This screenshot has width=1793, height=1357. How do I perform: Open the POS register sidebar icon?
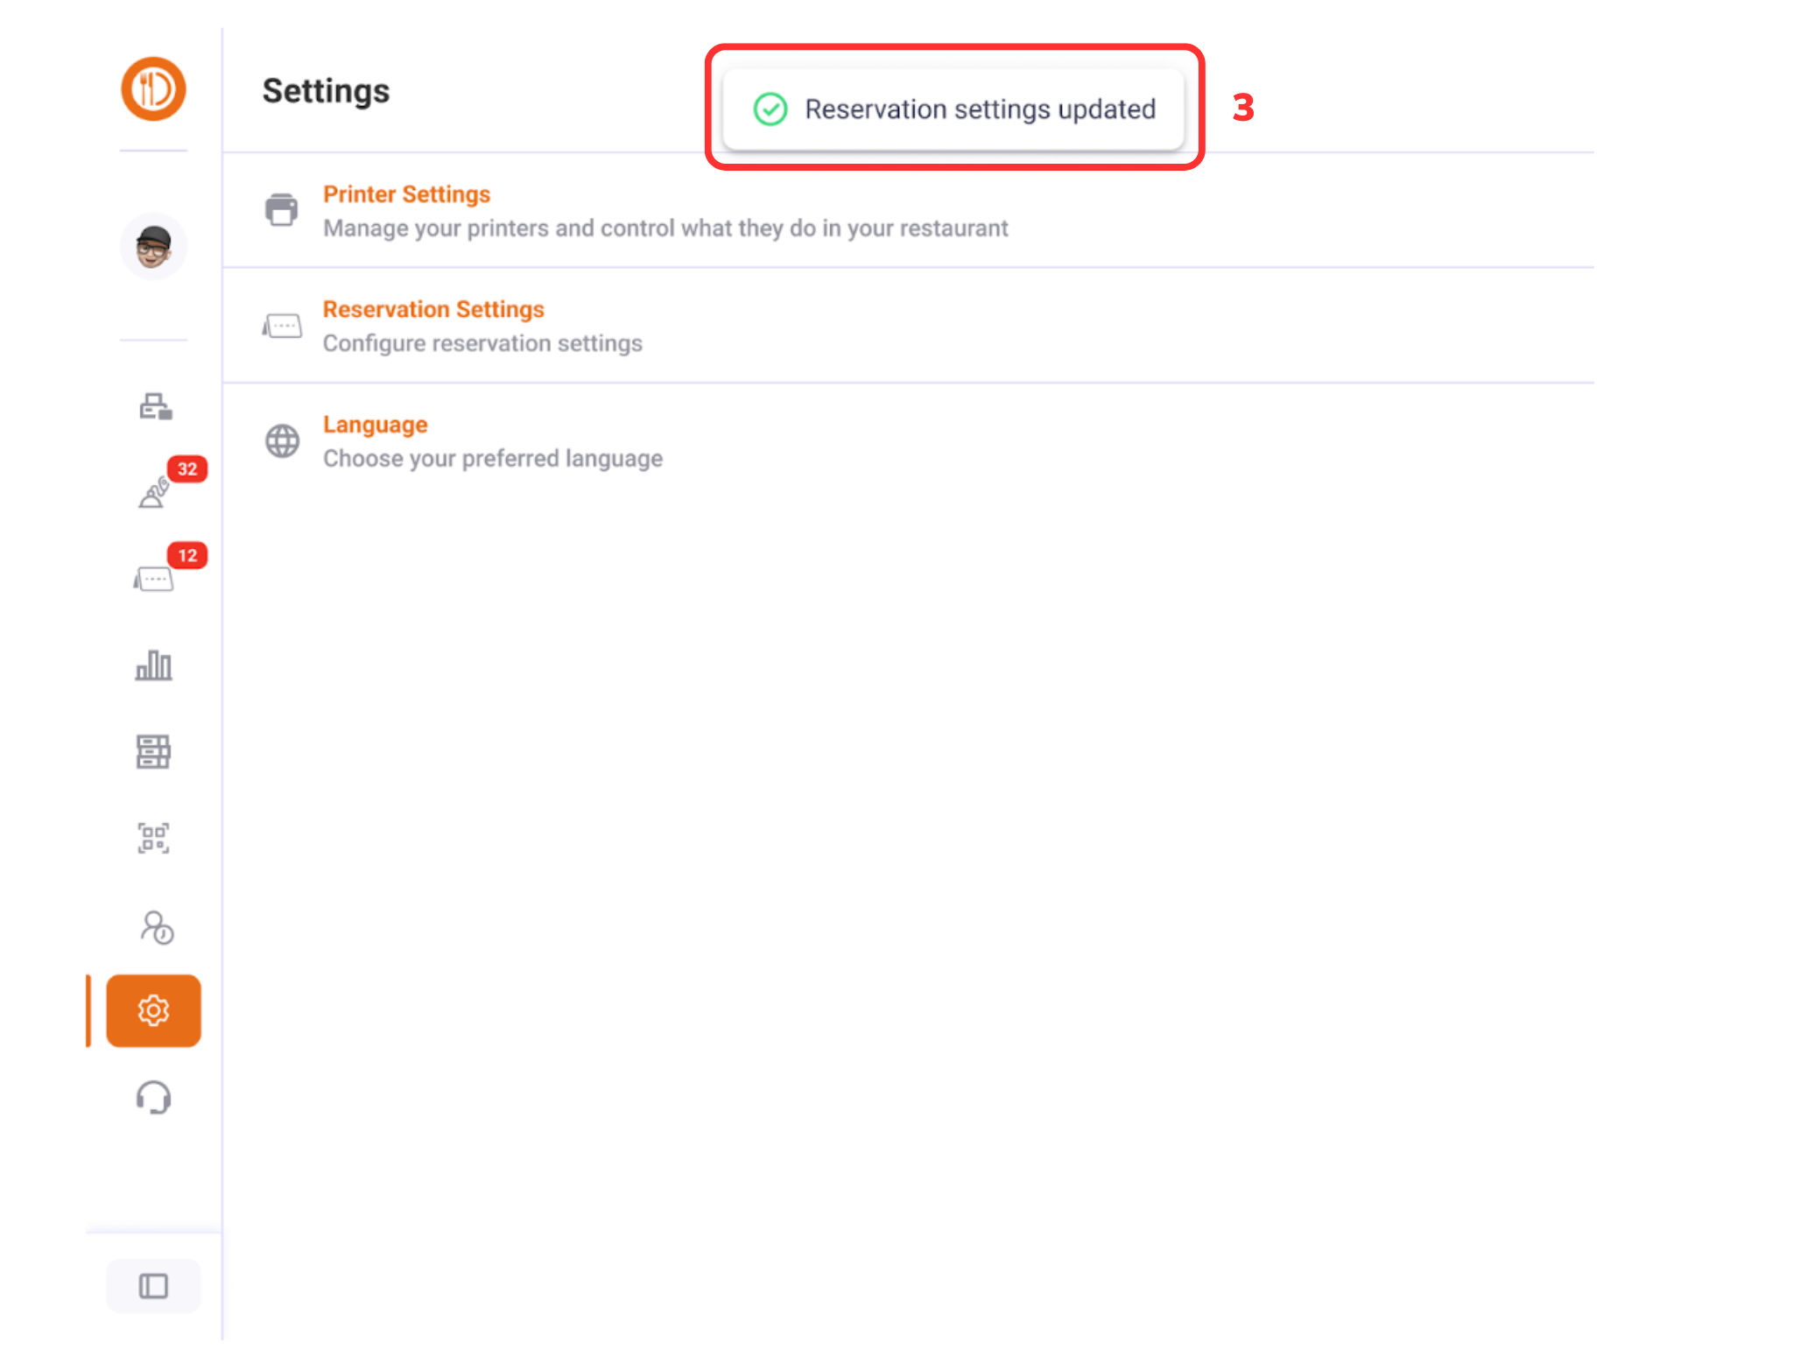pyautogui.click(x=155, y=406)
